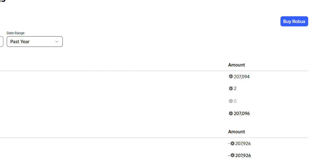
Task: Select the bold 207,096 total value
Action: click(x=242, y=113)
